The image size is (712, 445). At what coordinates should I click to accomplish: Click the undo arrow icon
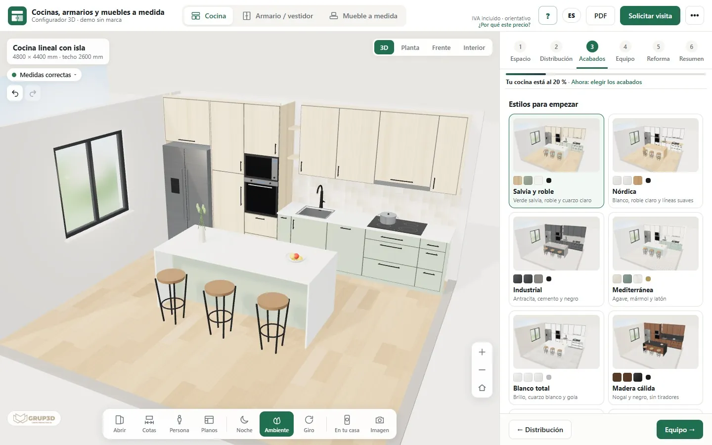tap(15, 93)
